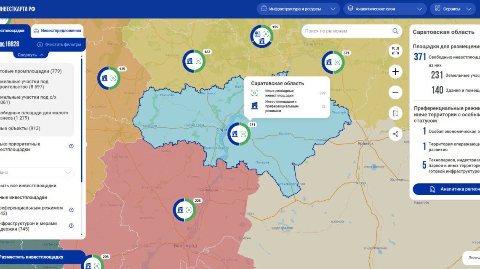Click Уральск city label on map
480x269 pixels.
[365, 143]
